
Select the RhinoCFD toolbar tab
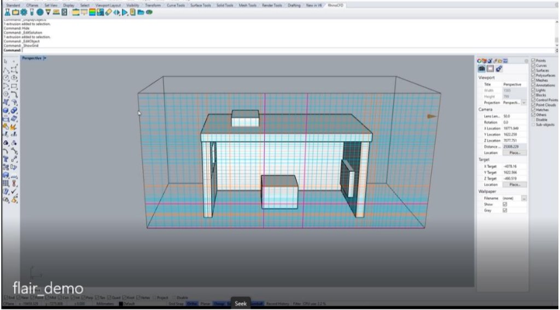point(335,5)
